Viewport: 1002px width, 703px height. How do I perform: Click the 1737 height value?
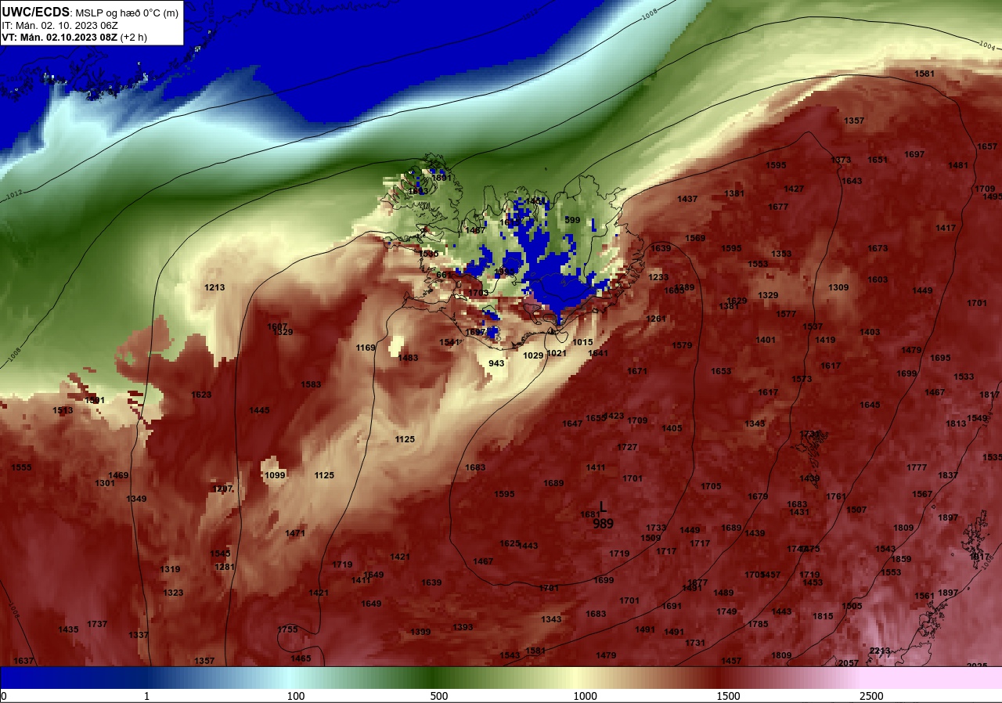coord(97,624)
